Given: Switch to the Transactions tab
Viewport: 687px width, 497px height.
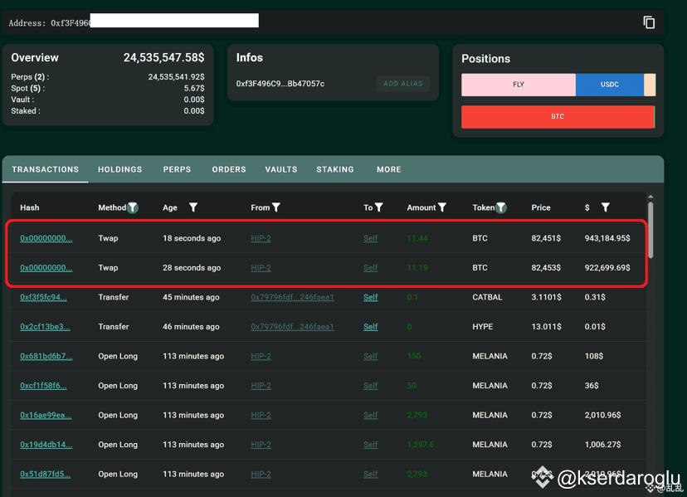Looking at the screenshot, I should [x=45, y=169].
